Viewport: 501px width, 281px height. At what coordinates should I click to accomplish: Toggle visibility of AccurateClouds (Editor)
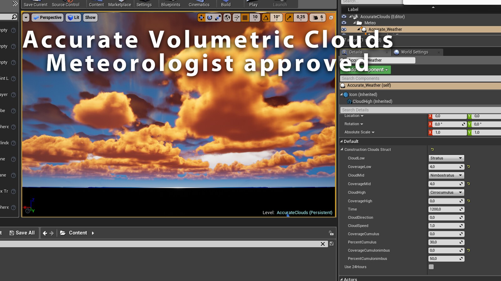343,17
